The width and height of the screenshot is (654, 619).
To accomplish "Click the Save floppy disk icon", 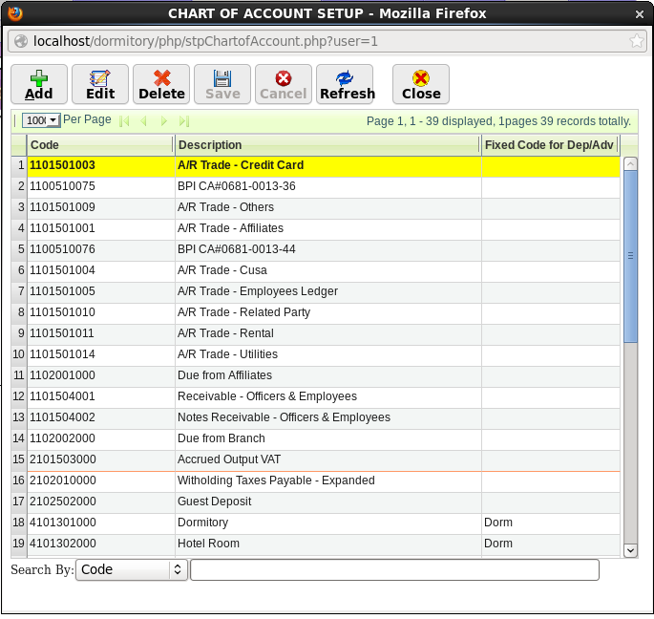I will (x=222, y=78).
